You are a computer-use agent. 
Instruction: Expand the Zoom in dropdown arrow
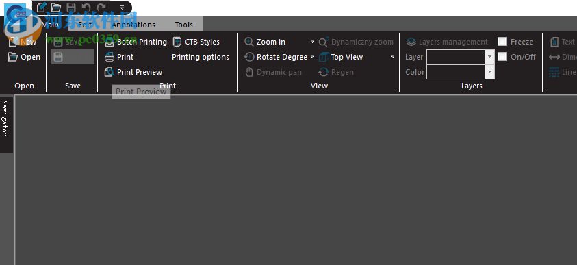tap(312, 42)
